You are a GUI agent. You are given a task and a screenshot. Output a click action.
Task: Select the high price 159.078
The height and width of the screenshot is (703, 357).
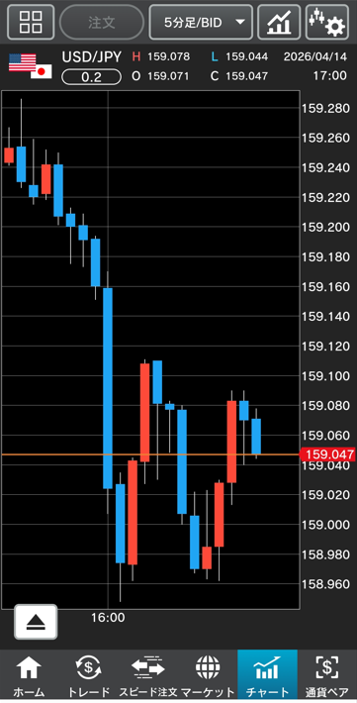tap(168, 57)
